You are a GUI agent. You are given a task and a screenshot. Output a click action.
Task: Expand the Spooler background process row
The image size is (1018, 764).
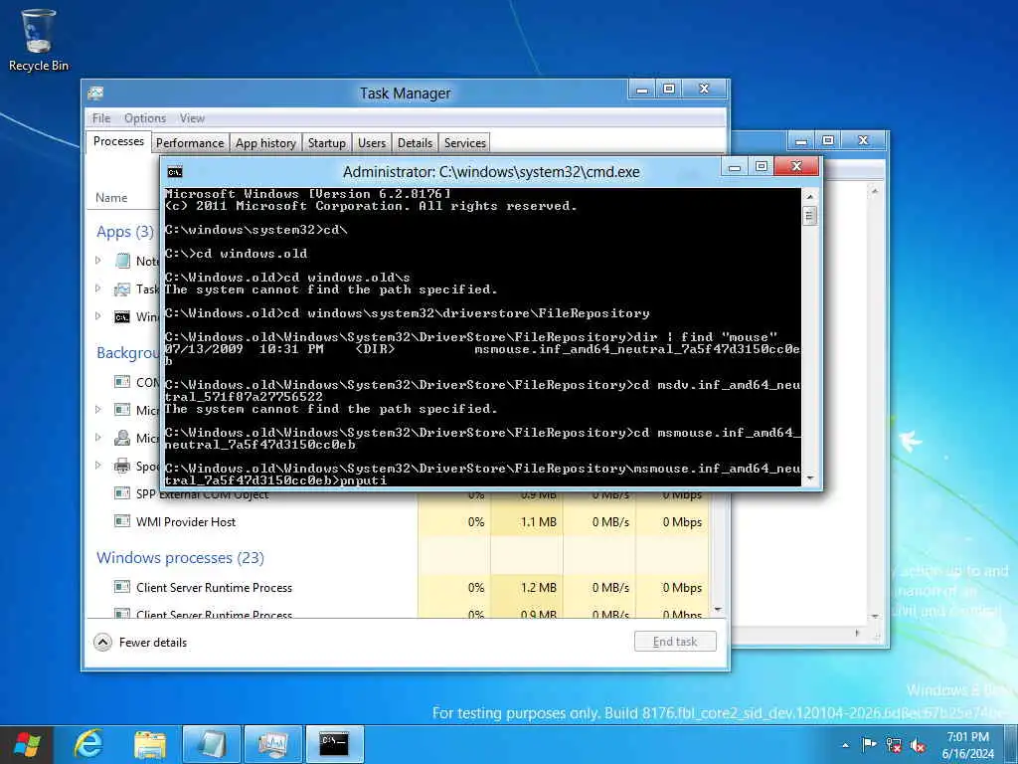(x=98, y=466)
